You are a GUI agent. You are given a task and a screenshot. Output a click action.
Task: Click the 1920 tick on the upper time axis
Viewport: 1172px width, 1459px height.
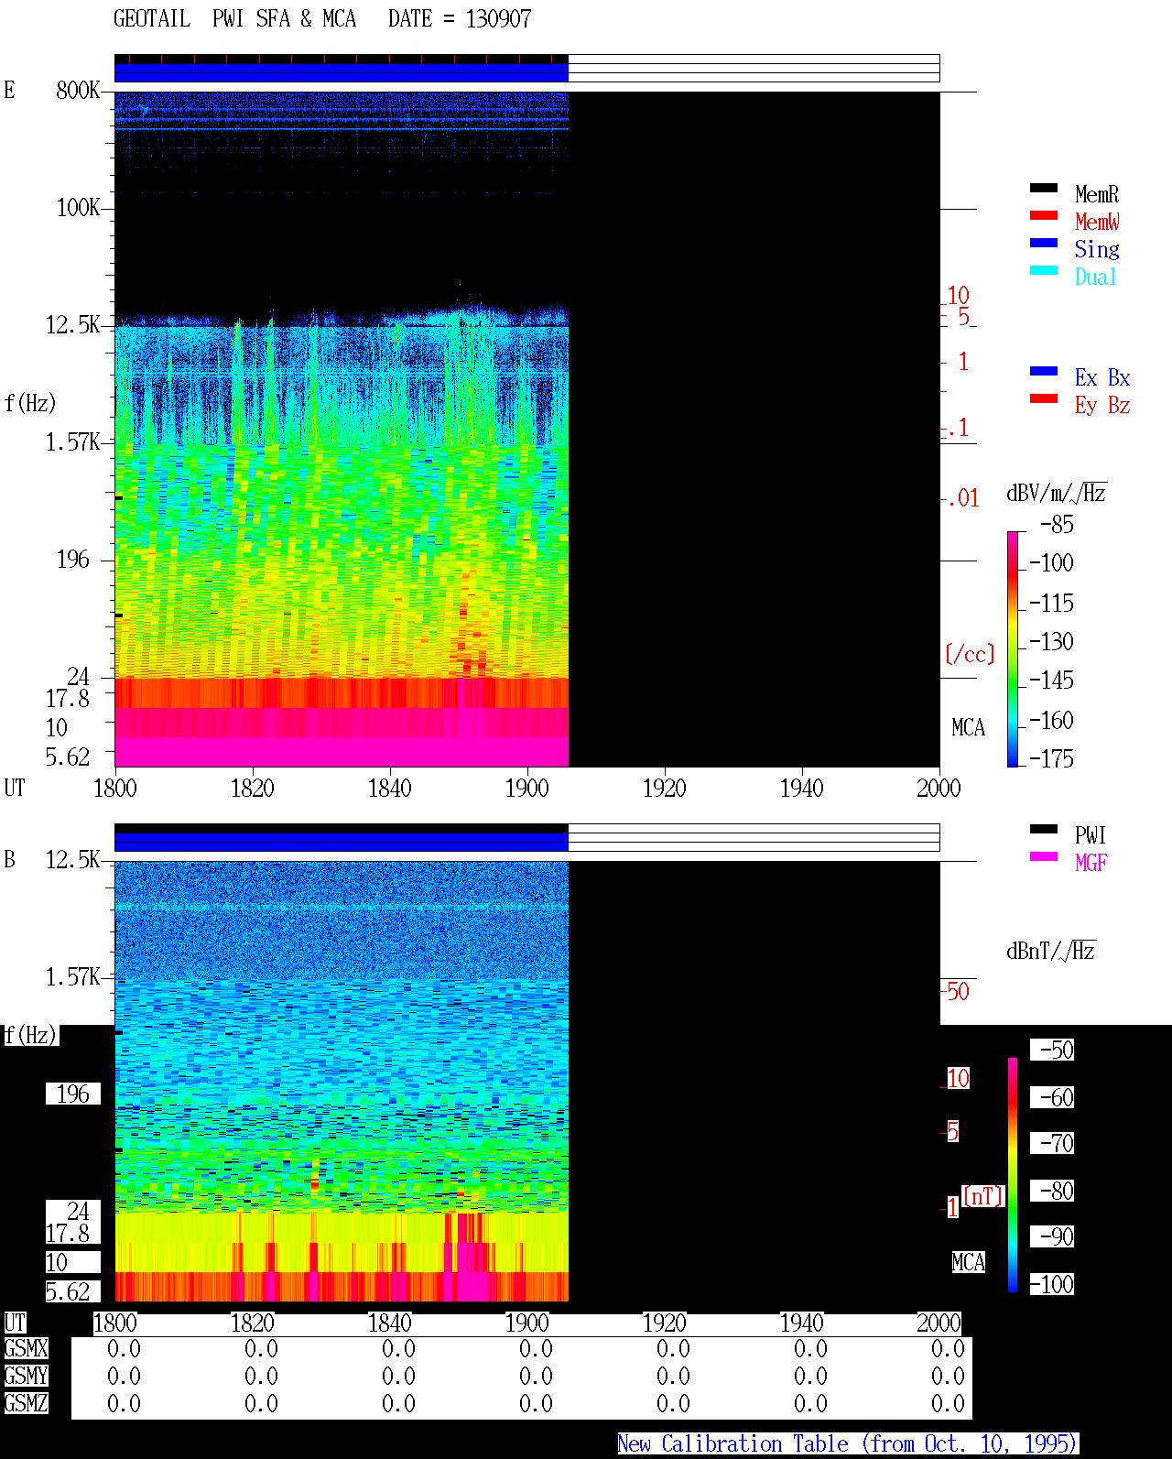665,788
